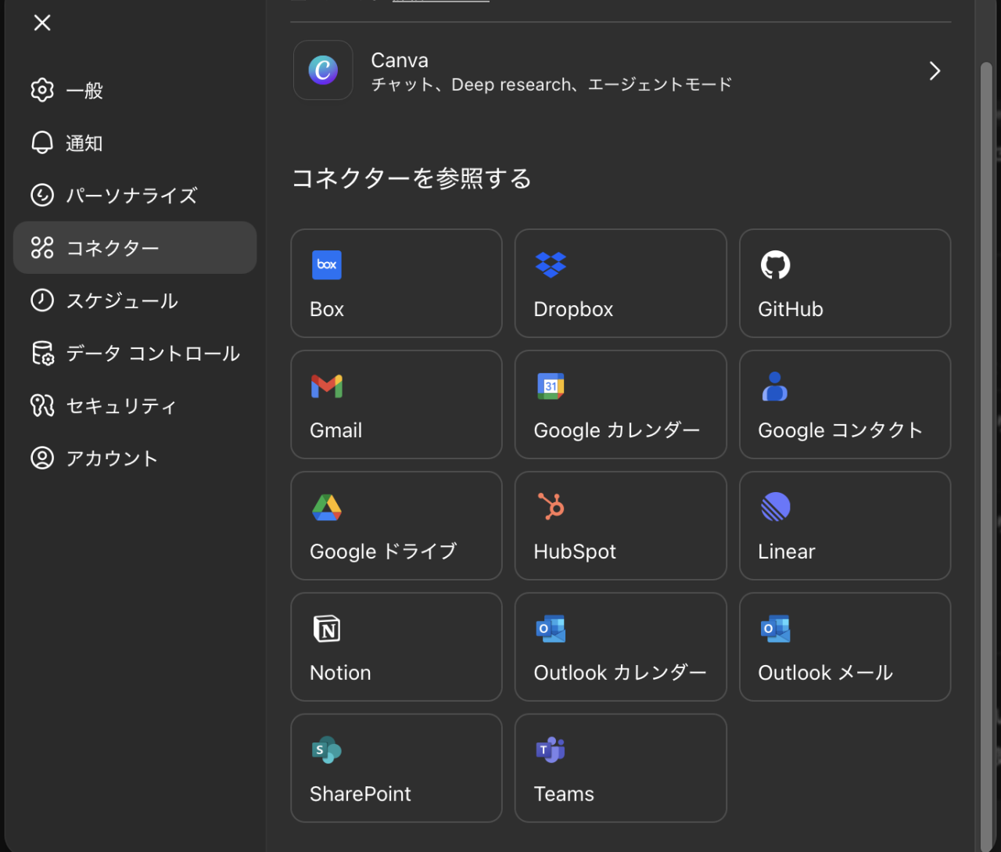Click the gear icon next to 一般

42,90
